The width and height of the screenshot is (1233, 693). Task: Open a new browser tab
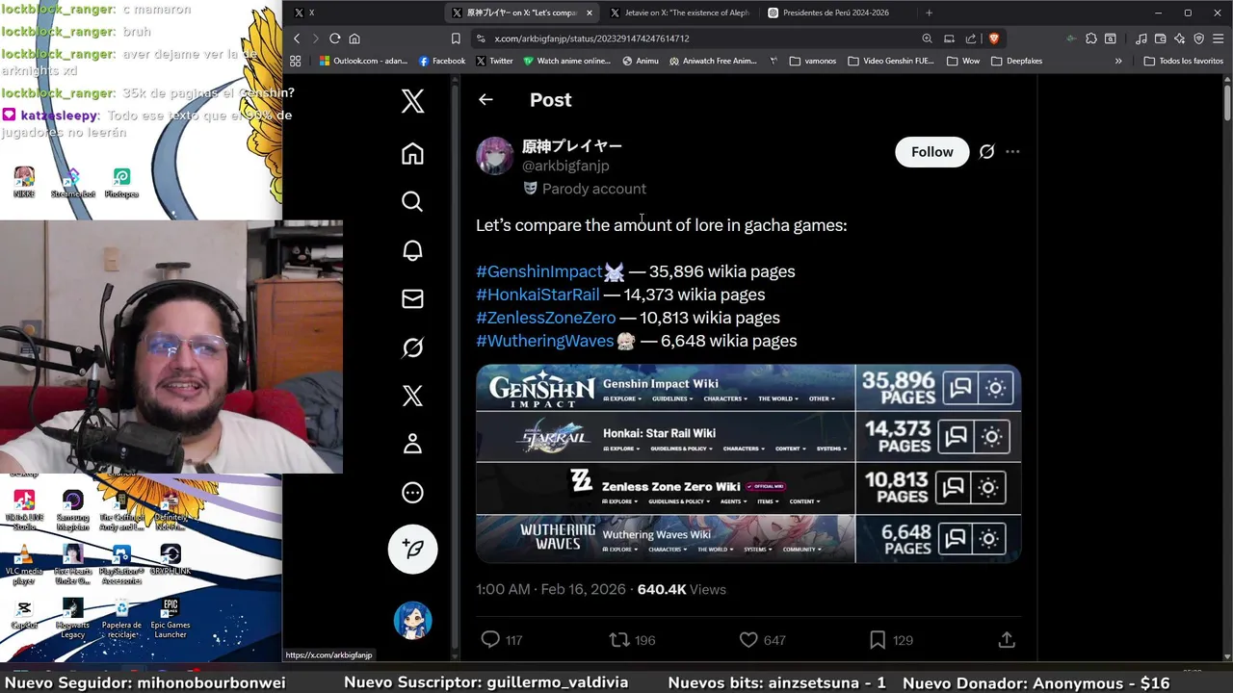click(929, 13)
